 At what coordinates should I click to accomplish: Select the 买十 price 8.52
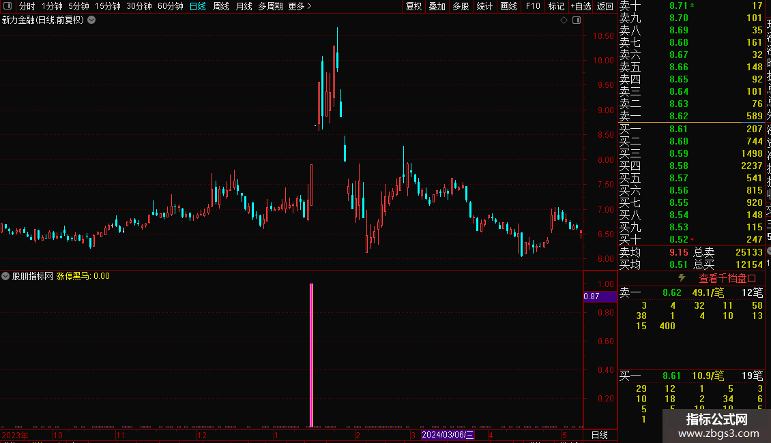(679, 239)
